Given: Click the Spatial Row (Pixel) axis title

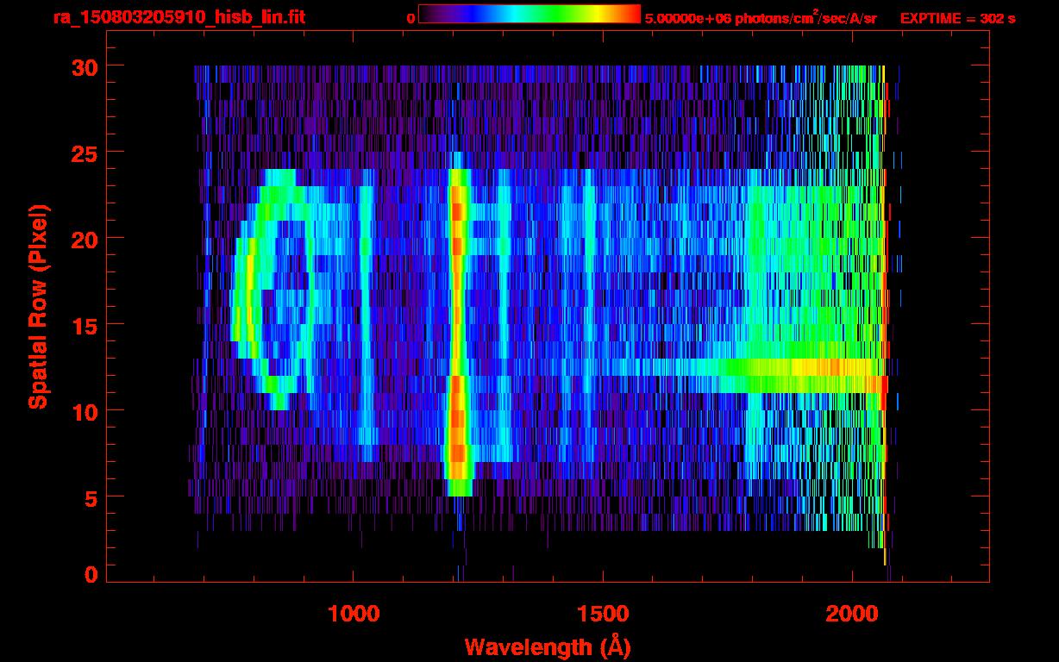Looking at the screenshot, I should [x=38, y=307].
